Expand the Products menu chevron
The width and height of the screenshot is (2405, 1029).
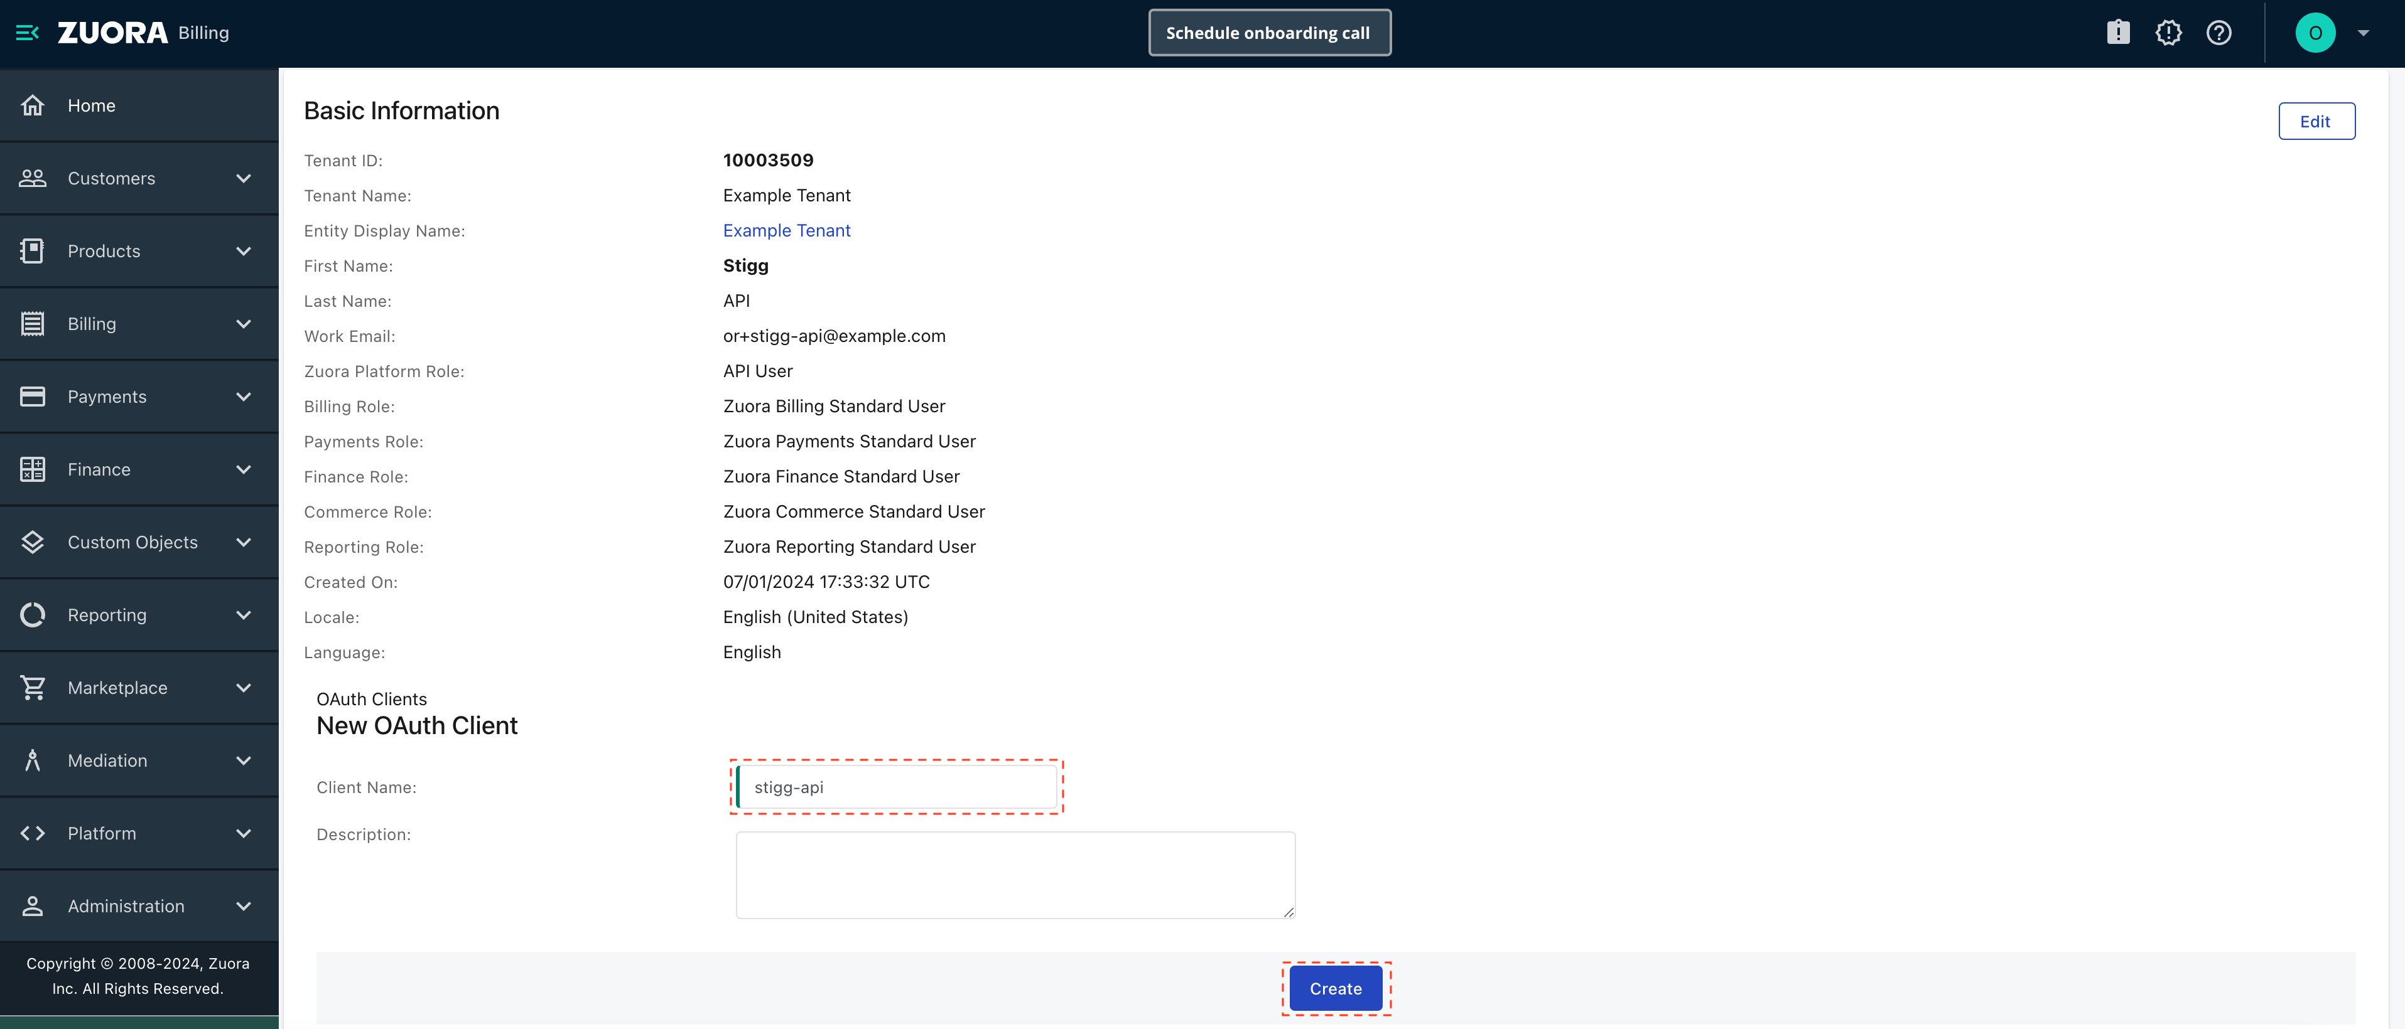click(x=244, y=251)
